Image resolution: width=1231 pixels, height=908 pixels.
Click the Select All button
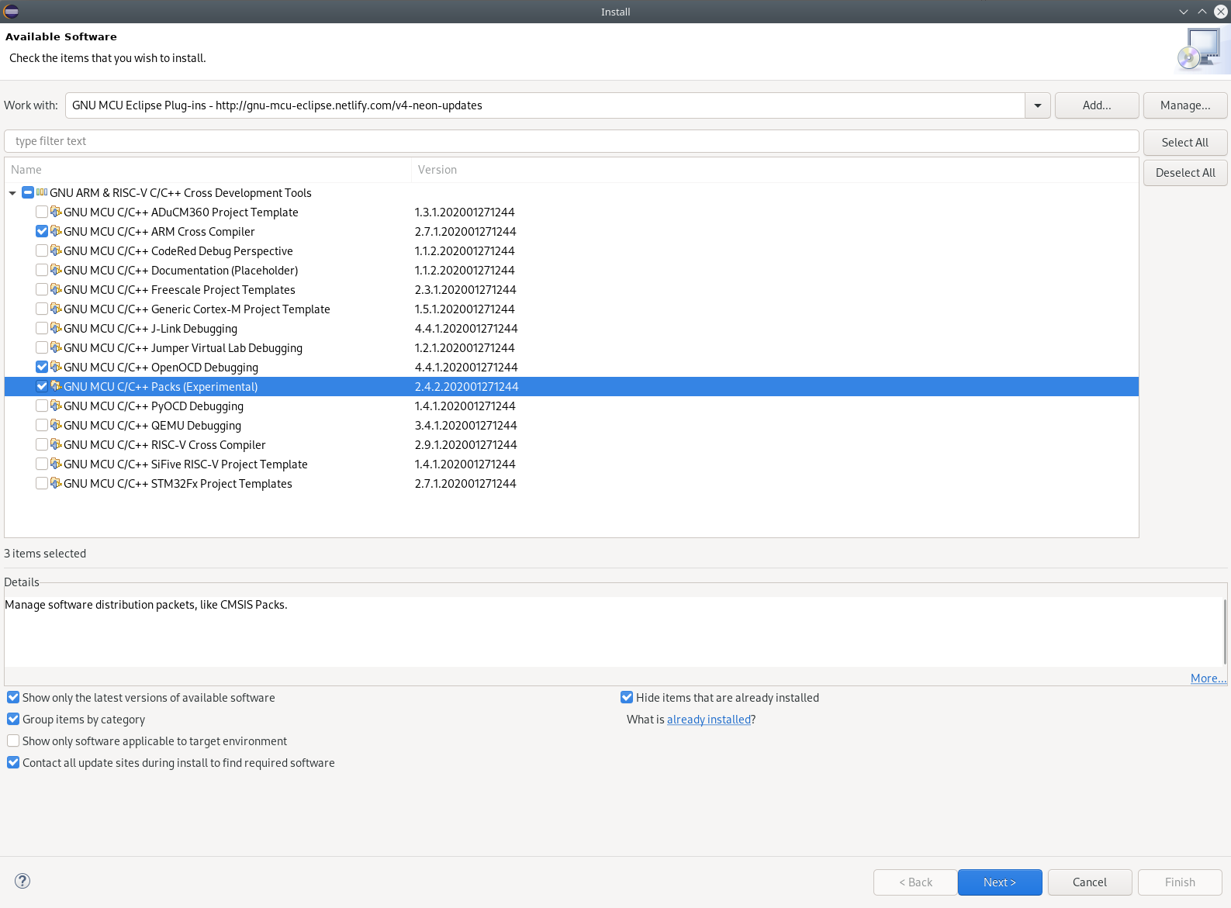1185,143
